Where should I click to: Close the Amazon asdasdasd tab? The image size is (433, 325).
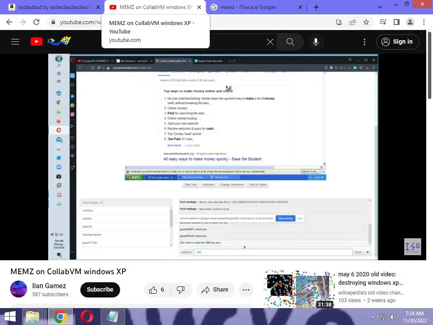pyautogui.click(x=98, y=7)
